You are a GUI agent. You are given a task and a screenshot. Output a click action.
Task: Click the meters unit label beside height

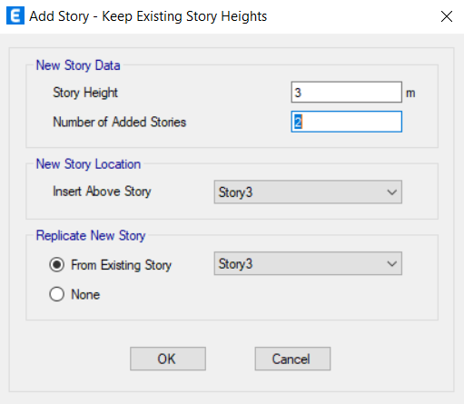410,94
